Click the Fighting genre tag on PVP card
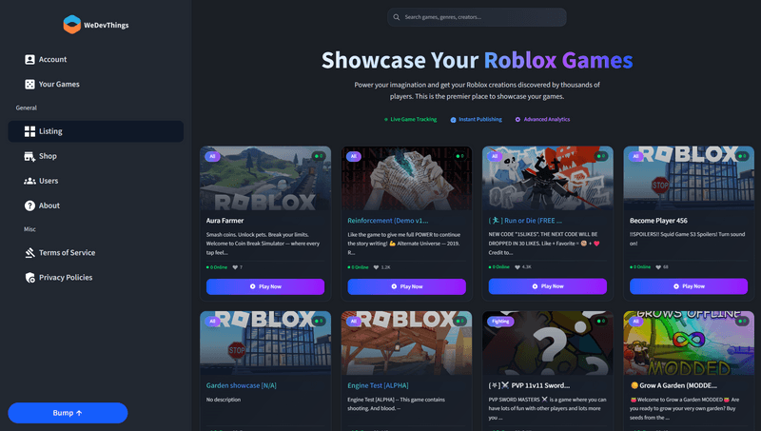The height and width of the screenshot is (431, 761). click(500, 322)
